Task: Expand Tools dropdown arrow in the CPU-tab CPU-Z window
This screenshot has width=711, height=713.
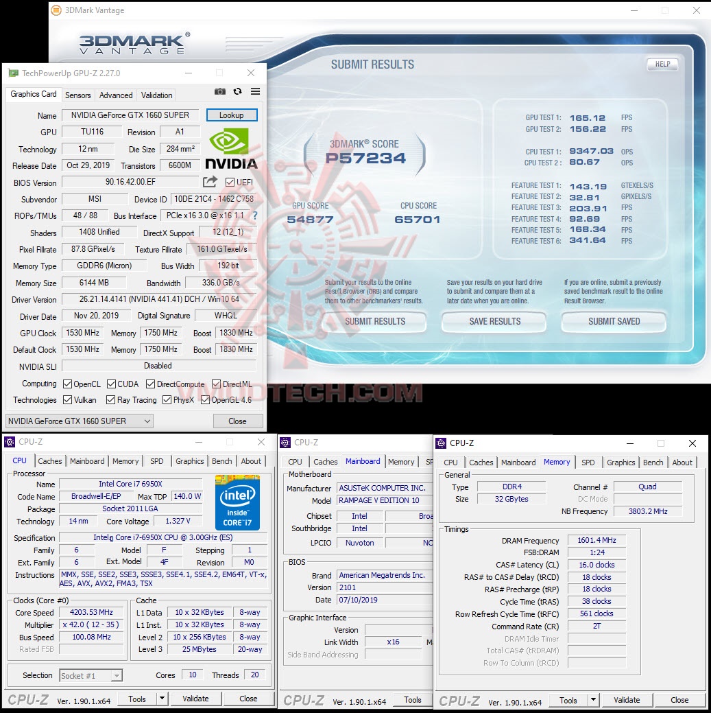Action: pyautogui.click(x=162, y=698)
